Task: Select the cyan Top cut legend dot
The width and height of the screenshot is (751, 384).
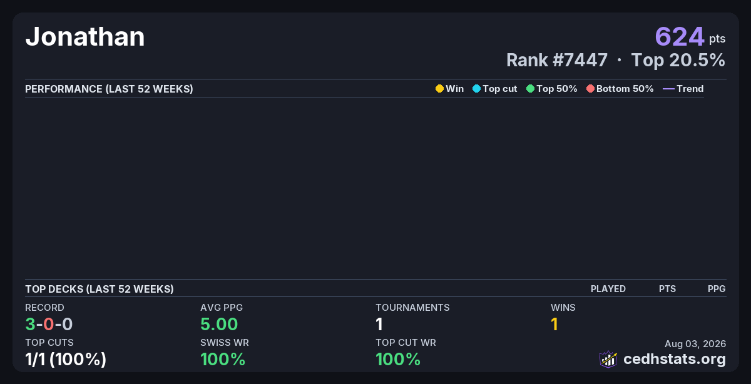Action: coord(476,89)
